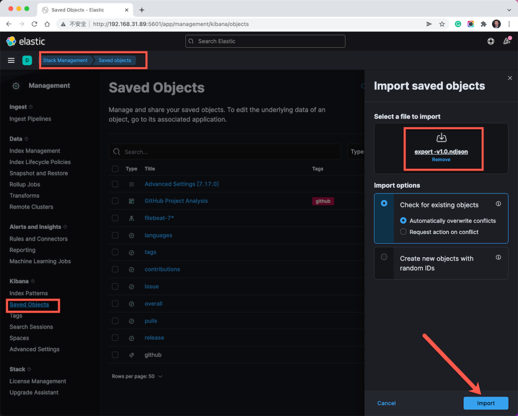Open the D space selector avatar
The image size is (518, 416).
click(27, 60)
